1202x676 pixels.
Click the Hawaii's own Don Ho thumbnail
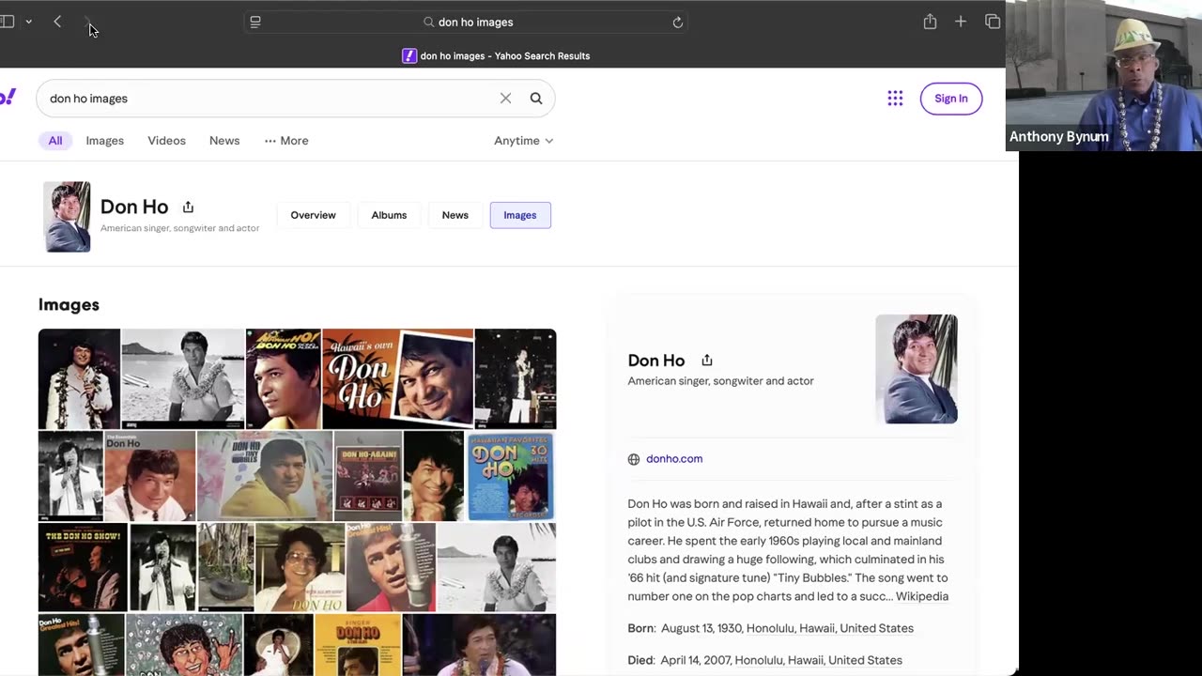coord(397,378)
